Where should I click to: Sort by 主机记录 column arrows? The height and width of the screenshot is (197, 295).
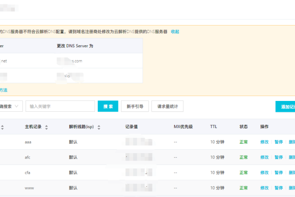coord(47,127)
